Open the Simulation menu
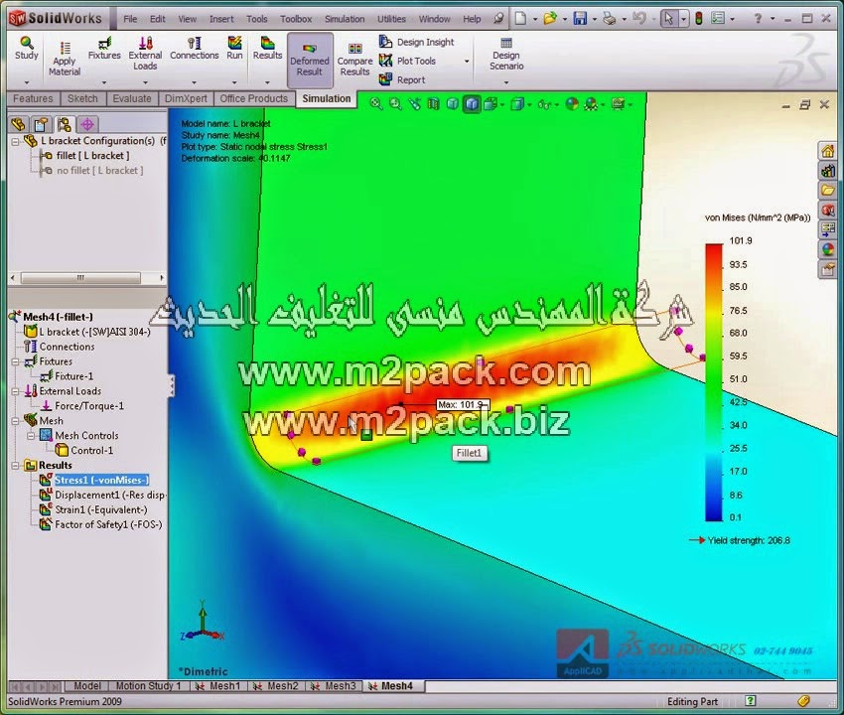844x715 pixels. click(x=345, y=19)
